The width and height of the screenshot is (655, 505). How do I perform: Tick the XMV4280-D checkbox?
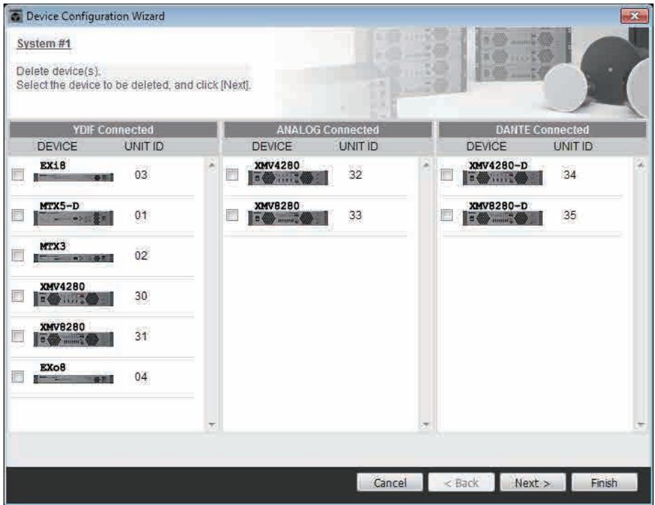pyautogui.click(x=447, y=175)
